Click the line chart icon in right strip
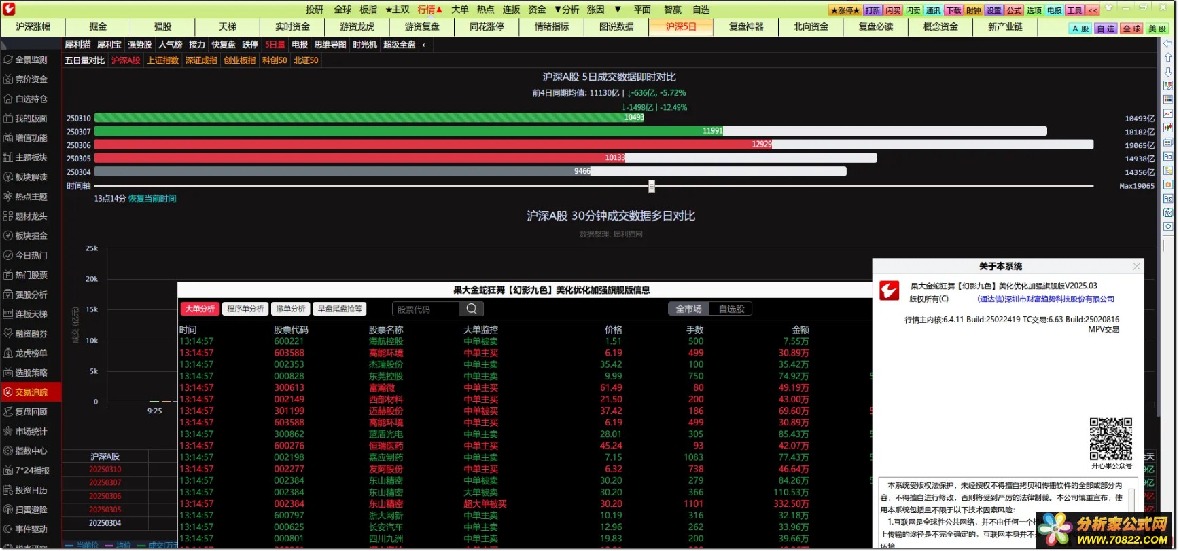Viewport: 1179px width, 551px height. click(x=1168, y=114)
